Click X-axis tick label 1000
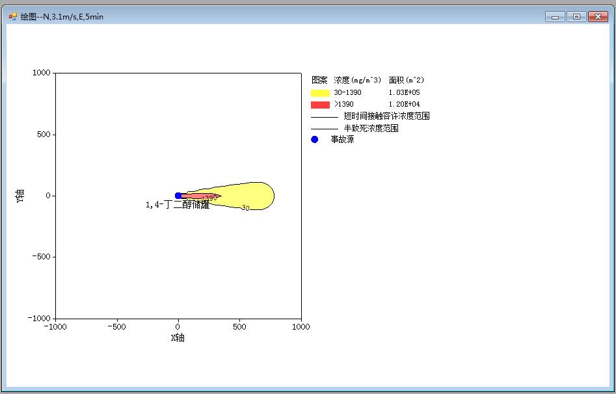The width and height of the screenshot is (616, 394). pos(301,327)
